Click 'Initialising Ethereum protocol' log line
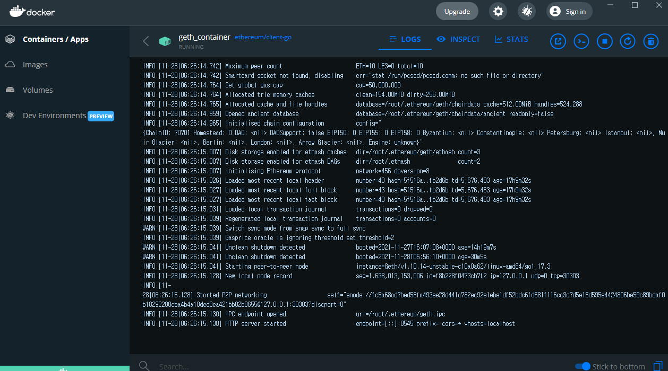Viewport: 668px width, 371px height. point(286,171)
